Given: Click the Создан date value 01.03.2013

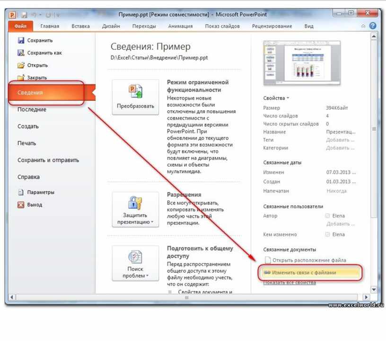Looking at the screenshot, I should [341, 181].
